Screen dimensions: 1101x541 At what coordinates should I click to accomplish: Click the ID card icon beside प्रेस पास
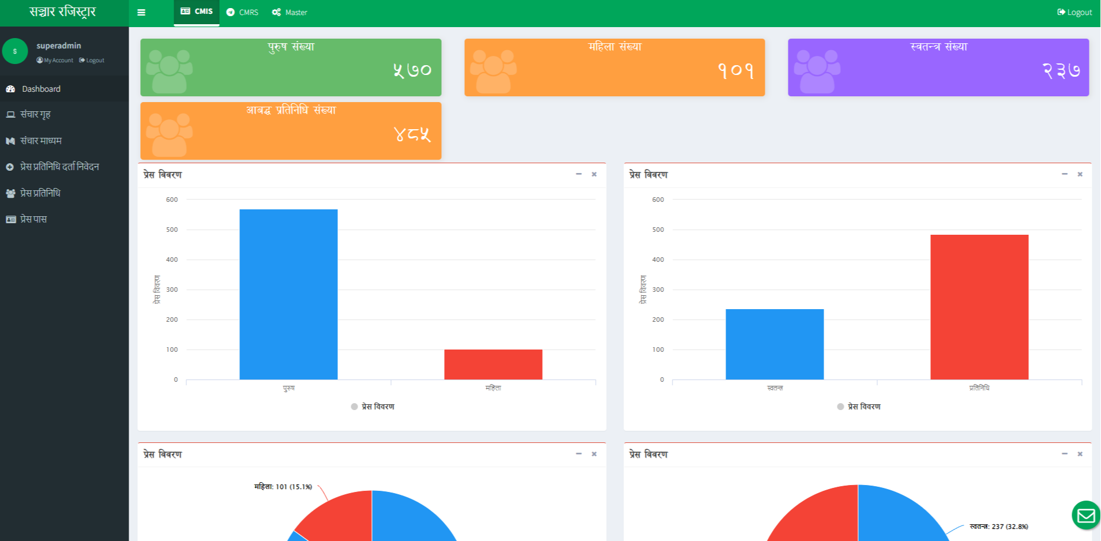tap(10, 219)
